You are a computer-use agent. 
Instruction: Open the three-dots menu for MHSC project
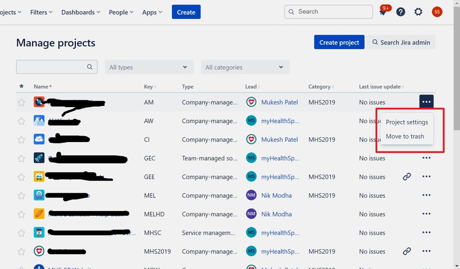coord(426,232)
